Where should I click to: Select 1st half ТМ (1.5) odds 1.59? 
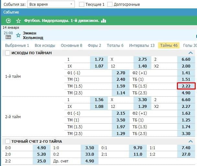coord(121,86)
